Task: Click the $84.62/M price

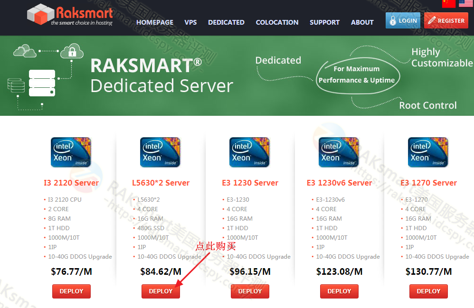Action: pyautogui.click(x=161, y=272)
